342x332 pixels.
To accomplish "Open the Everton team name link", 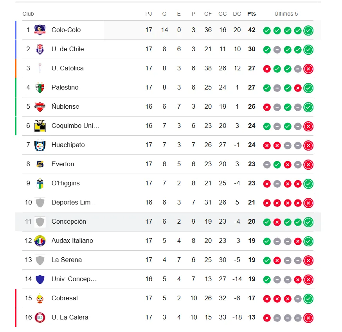I will click(63, 164).
